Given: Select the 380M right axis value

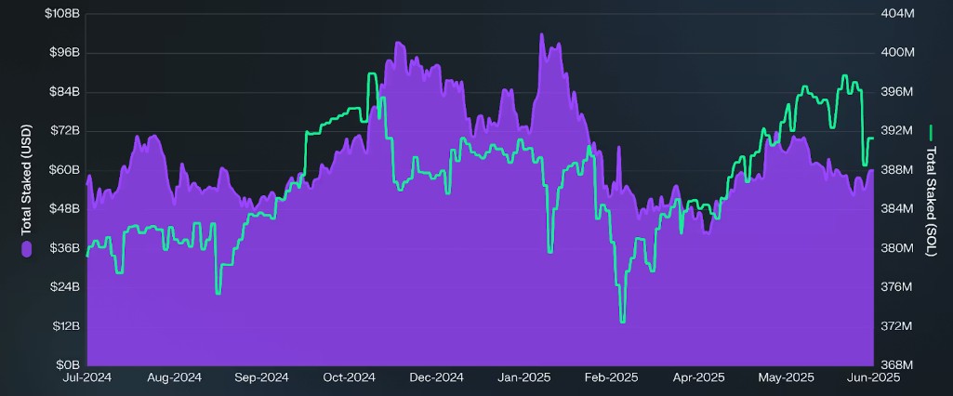Looking at the screenshot, I should (897, 248).
